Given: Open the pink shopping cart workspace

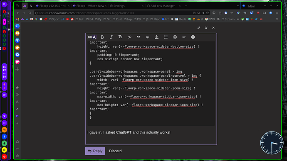Looking at the screenshot, I should pyautogui.click(x=17, y=62).
